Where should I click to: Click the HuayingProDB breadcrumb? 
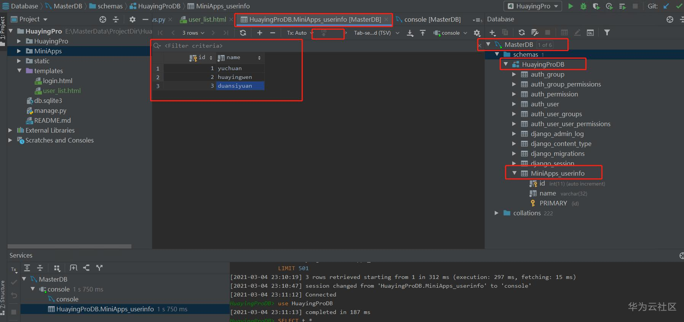point(155,6)
